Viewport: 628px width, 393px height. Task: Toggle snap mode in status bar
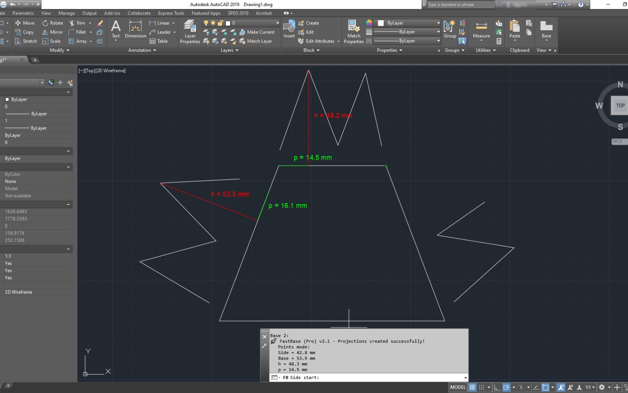click(482, 387)
